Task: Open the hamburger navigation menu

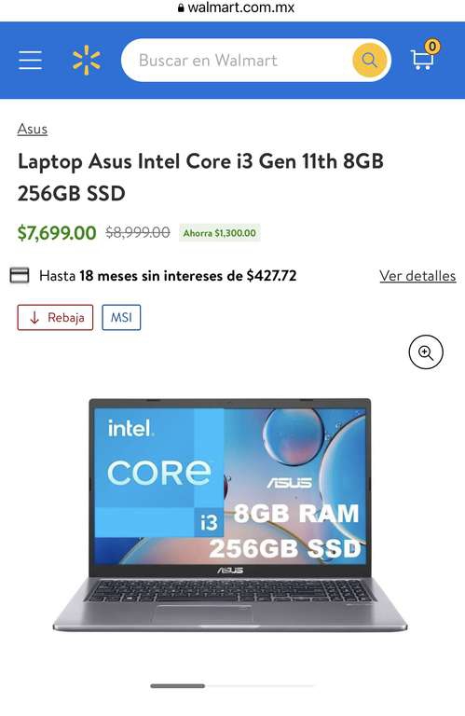Action: pos(30,61)
